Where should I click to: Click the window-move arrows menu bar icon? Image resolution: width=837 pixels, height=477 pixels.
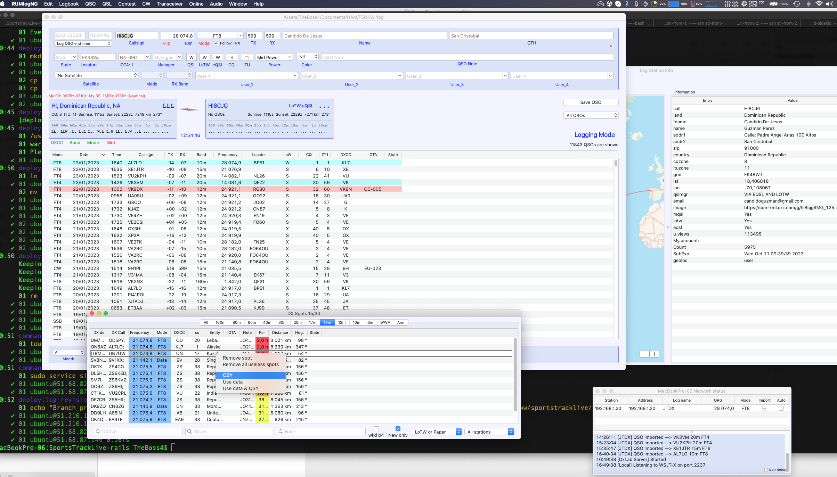[645, 4]
